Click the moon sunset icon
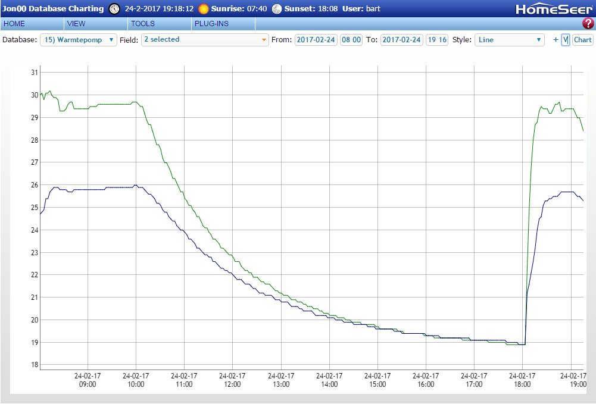The image size is (596, 404). tap(277, 9)
